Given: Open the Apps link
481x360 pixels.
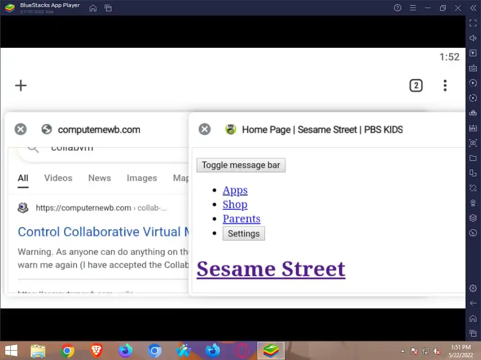Looking at the screenshot, I should click(x=235, y=190).
